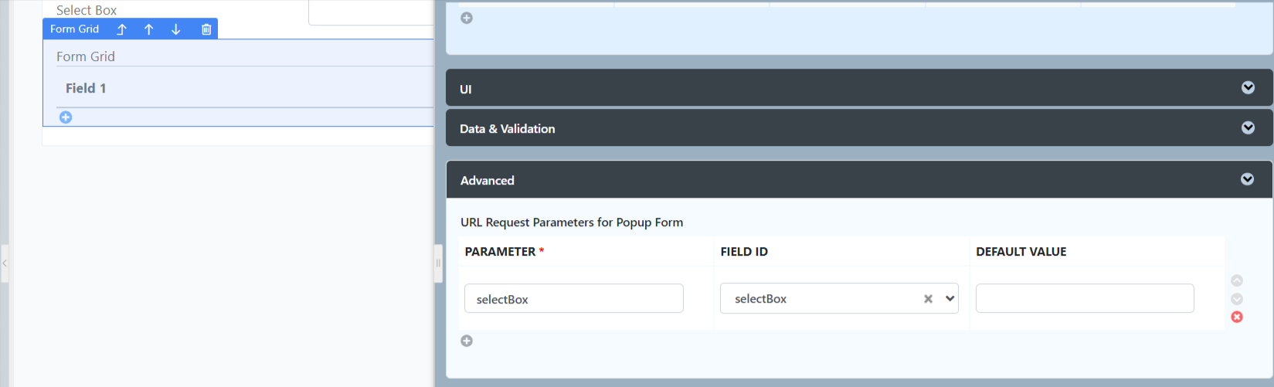Add a column with plus under Field 1
This screenshot has height=387, width=1274.
(x=66, y=117)
